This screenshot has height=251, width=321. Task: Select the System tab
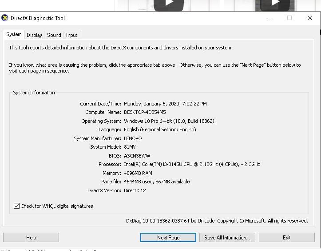tap(14, 34)
